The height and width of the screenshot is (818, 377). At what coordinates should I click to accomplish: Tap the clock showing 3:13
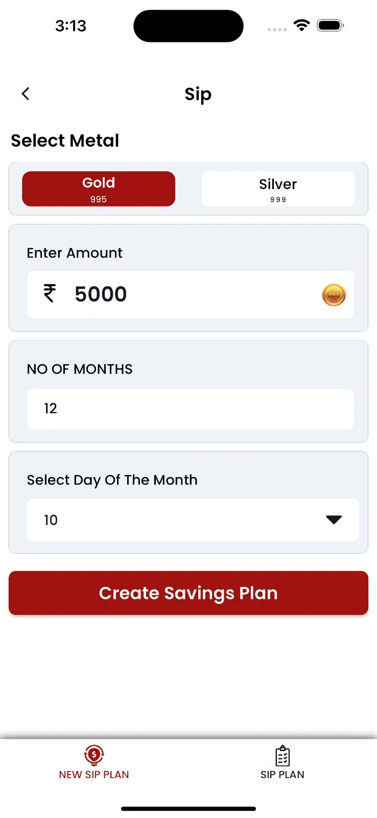click(71, 26)
